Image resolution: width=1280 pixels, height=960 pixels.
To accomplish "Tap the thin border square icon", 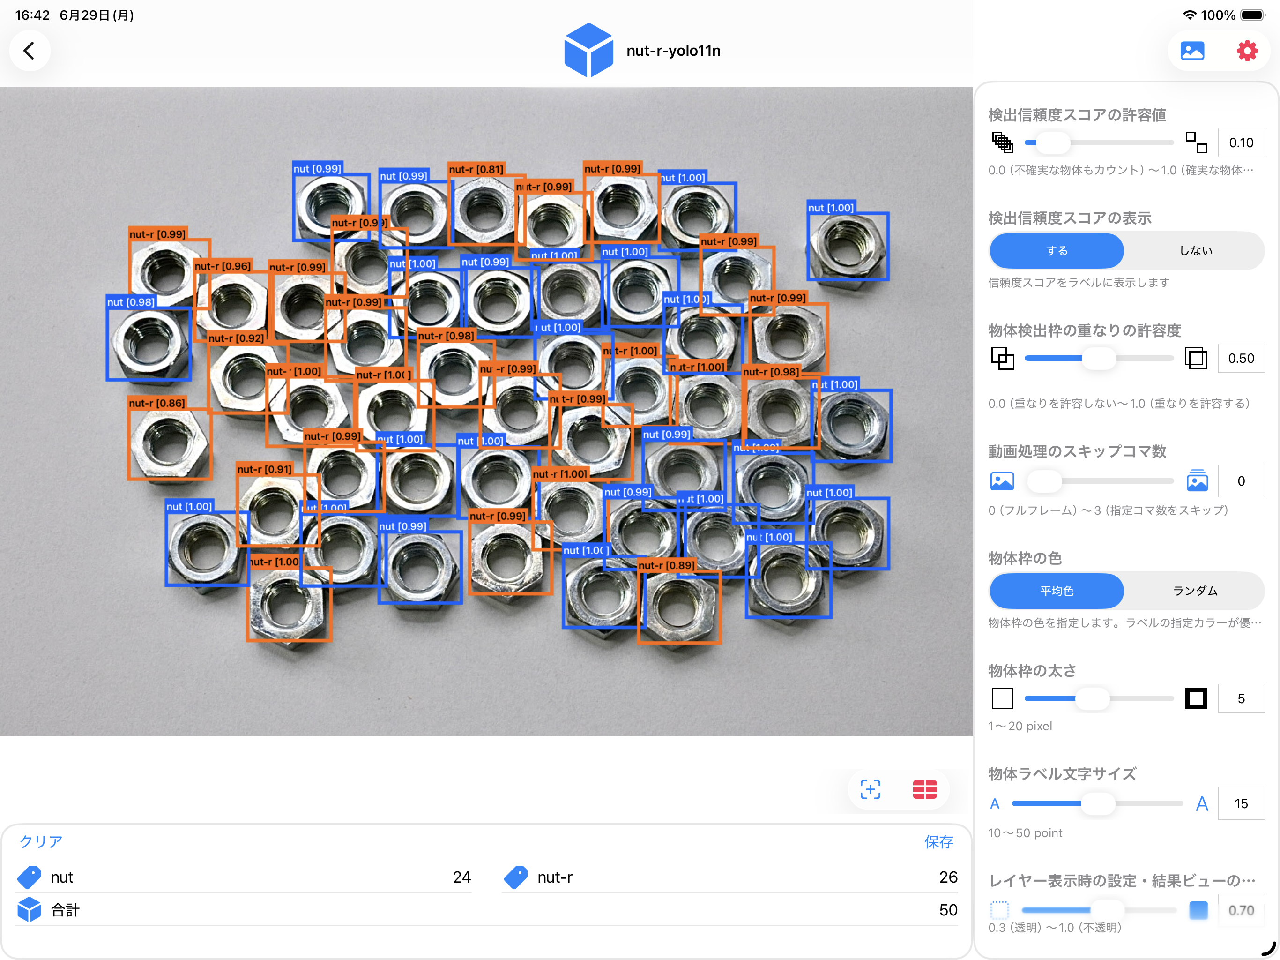I will [1002, 698].
